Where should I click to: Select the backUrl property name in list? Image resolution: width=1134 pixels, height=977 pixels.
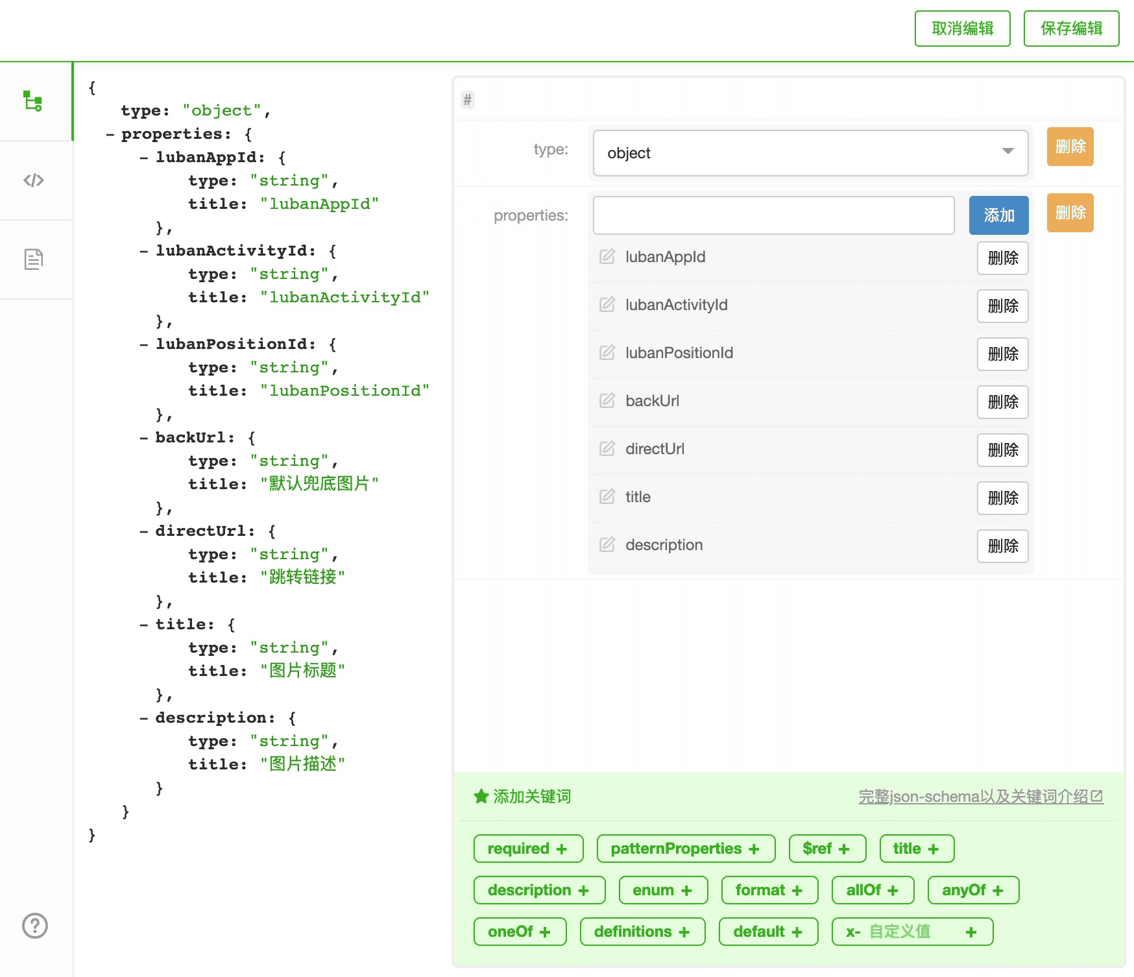point(653,401)
